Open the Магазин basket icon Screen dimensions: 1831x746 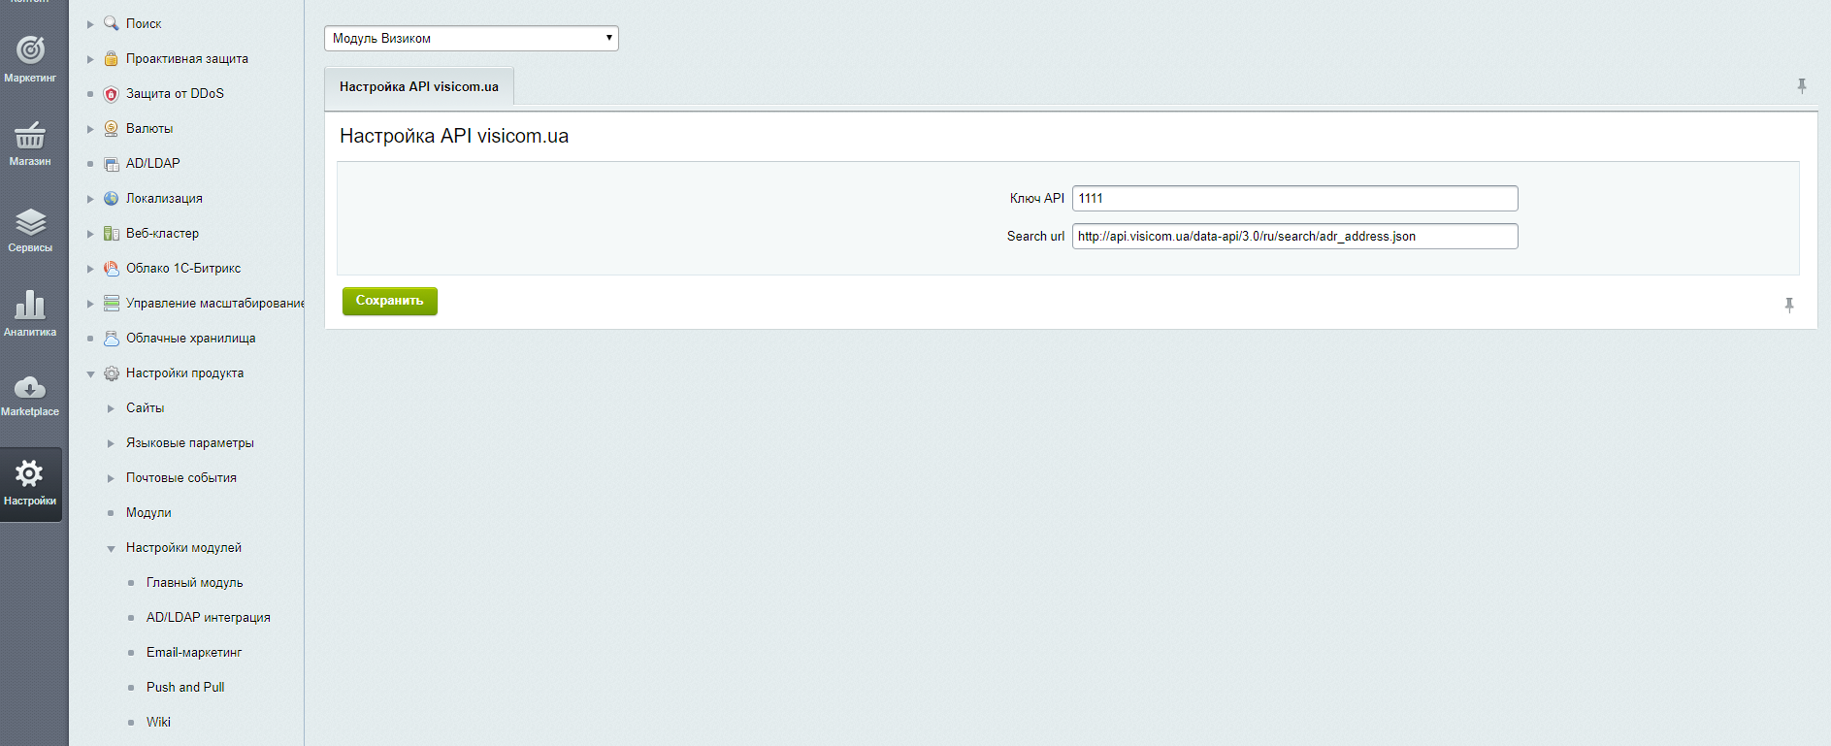pyautogui.click(x=30, y=135)
